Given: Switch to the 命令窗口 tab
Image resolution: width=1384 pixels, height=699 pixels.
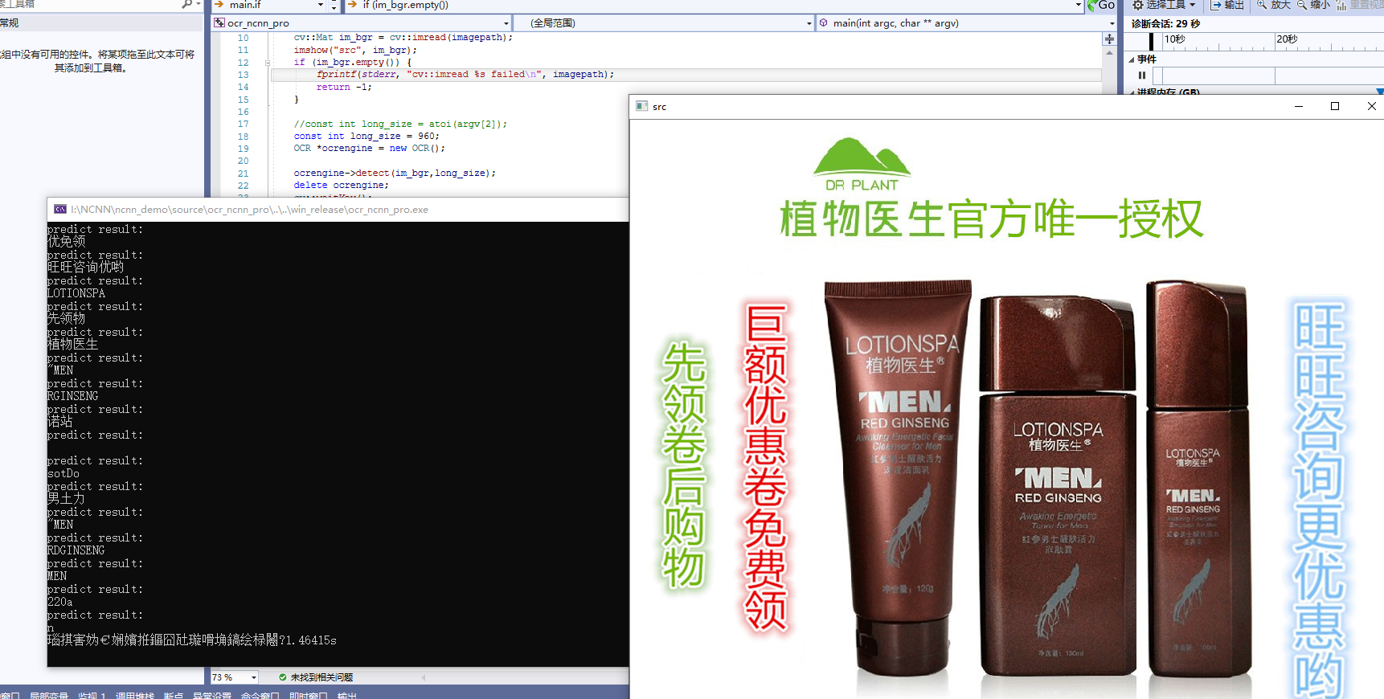Looking at the screenshot, I should click(x=260, y=695).
